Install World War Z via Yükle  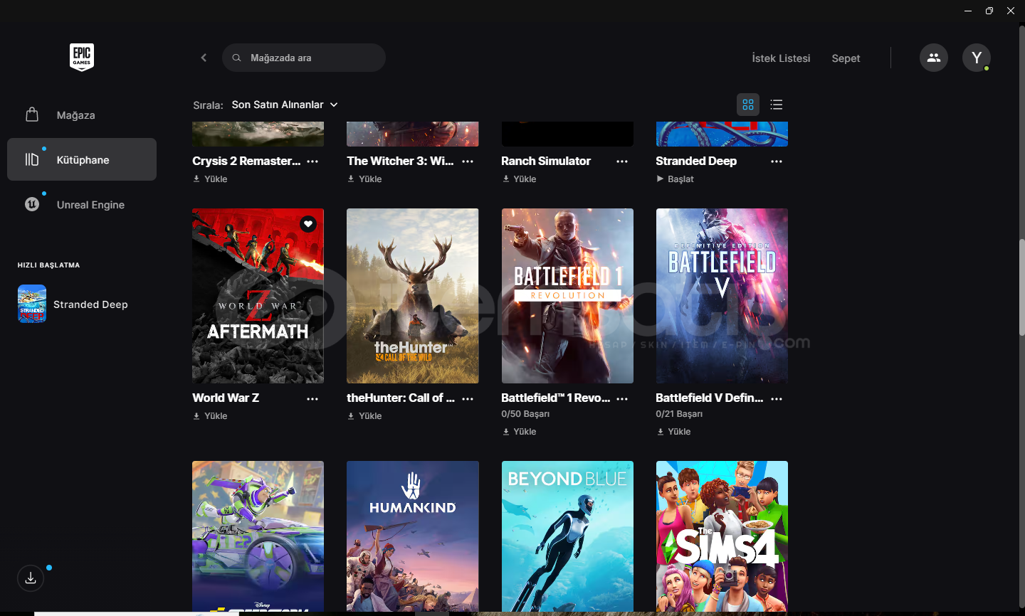(x=210, y=415)
